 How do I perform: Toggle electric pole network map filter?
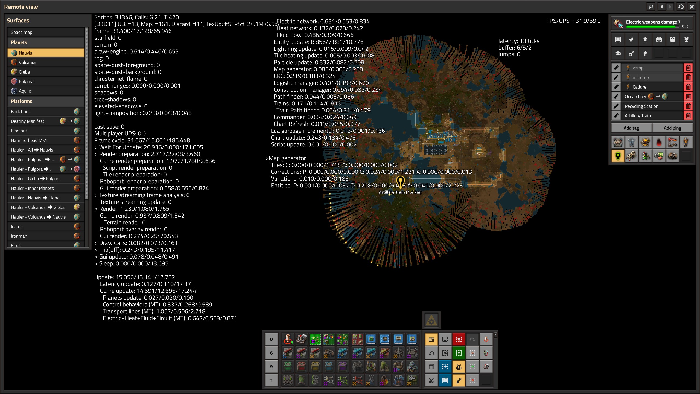(632, 142)
